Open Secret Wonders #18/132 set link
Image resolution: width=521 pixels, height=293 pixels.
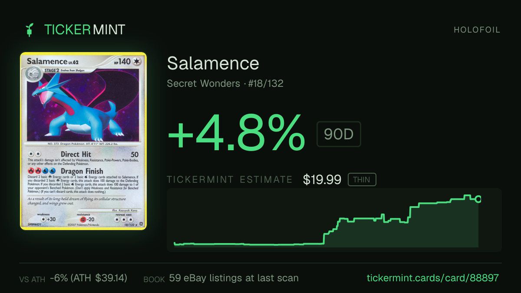pos(225,83)
